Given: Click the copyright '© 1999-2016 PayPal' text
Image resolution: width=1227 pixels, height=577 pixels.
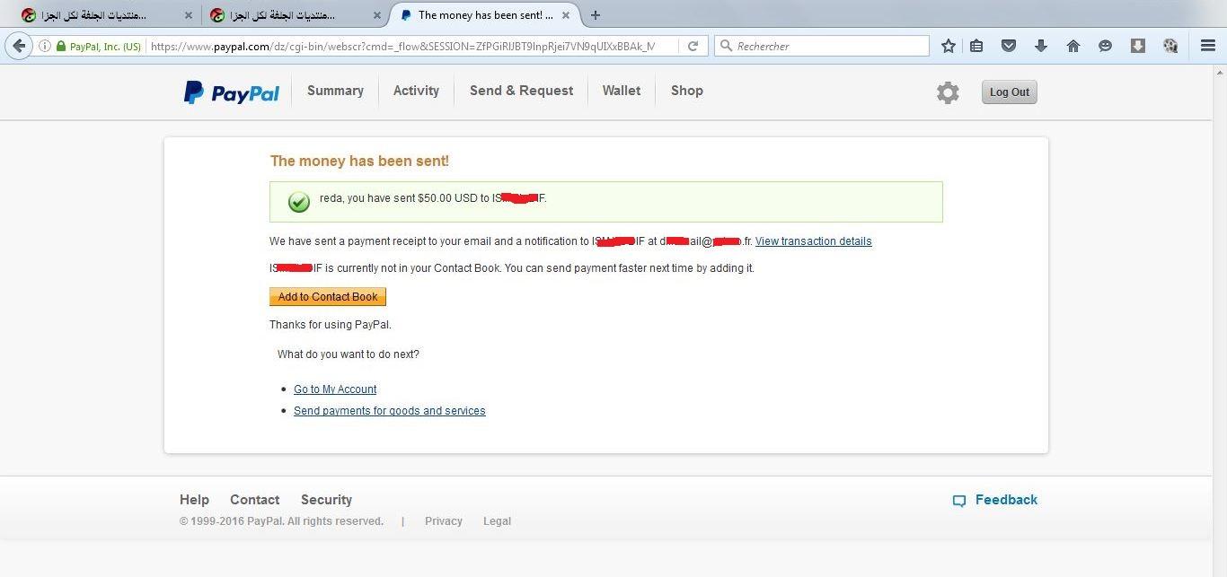Looking at the screenshot, I should click(281, 521).
